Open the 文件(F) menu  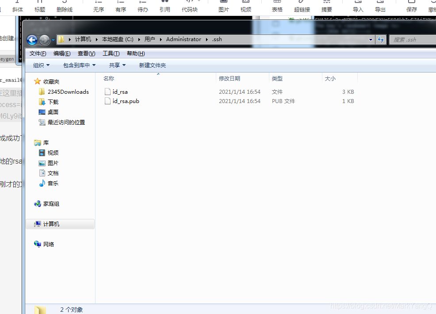coord(38,54)
